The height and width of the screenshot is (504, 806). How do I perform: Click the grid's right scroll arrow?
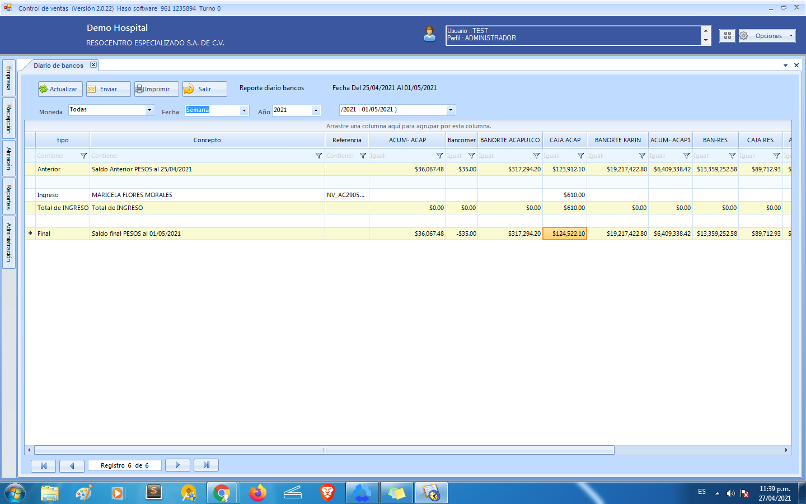tap(786, 450)
